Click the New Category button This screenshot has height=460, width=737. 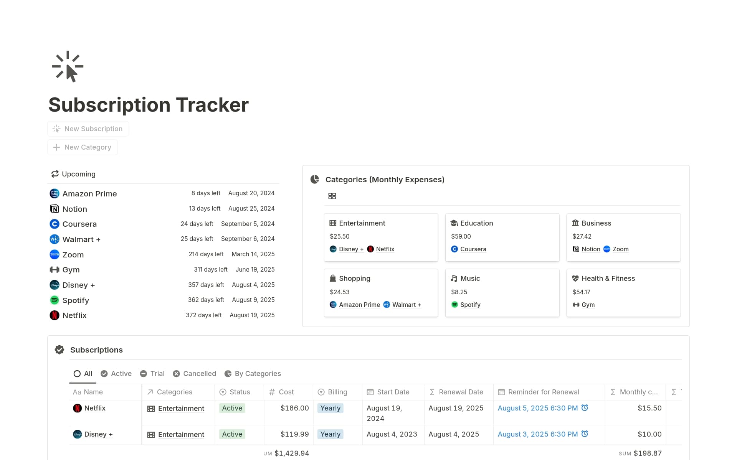[x=82, y=147]
